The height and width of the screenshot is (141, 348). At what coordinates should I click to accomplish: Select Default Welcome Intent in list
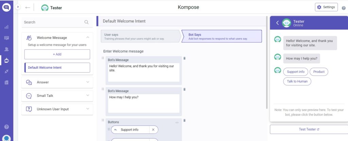pos(57,67)
